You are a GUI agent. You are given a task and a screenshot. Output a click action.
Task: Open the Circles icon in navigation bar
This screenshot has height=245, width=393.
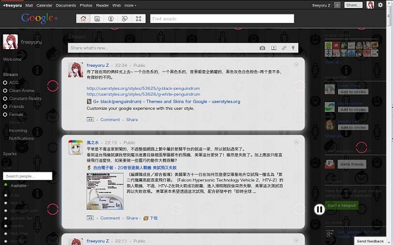pos(124,18)
